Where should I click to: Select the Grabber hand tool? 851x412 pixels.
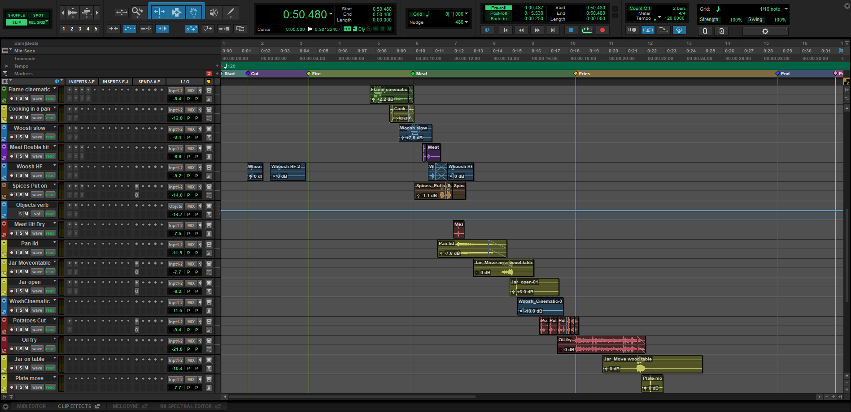[x=194, y=12]
